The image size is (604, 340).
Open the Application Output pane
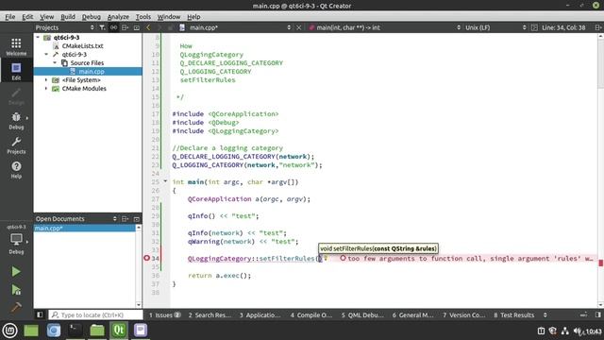[260, 314]
